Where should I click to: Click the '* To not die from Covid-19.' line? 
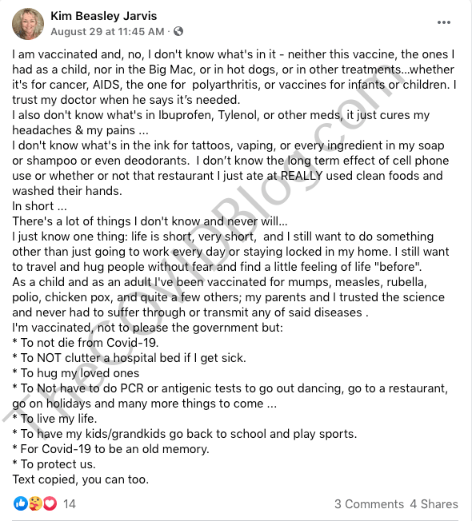coord(86,343)
